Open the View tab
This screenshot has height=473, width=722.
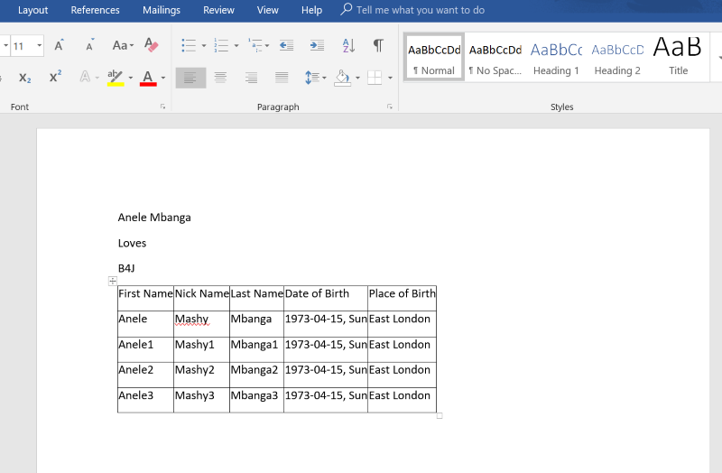pyautogui.click(x=267, y=10)
